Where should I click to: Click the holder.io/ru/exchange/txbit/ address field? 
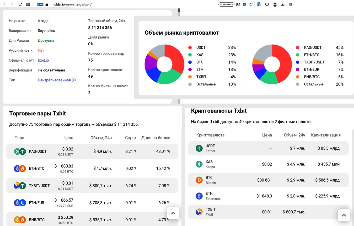pos(72,4)
